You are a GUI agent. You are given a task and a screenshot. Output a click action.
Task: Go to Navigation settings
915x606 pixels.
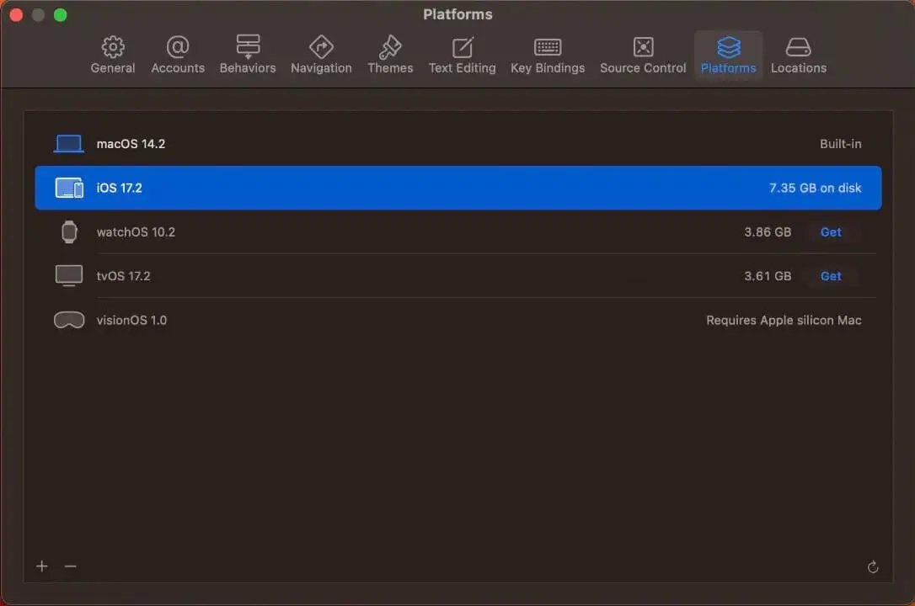(x=321, y=56)
